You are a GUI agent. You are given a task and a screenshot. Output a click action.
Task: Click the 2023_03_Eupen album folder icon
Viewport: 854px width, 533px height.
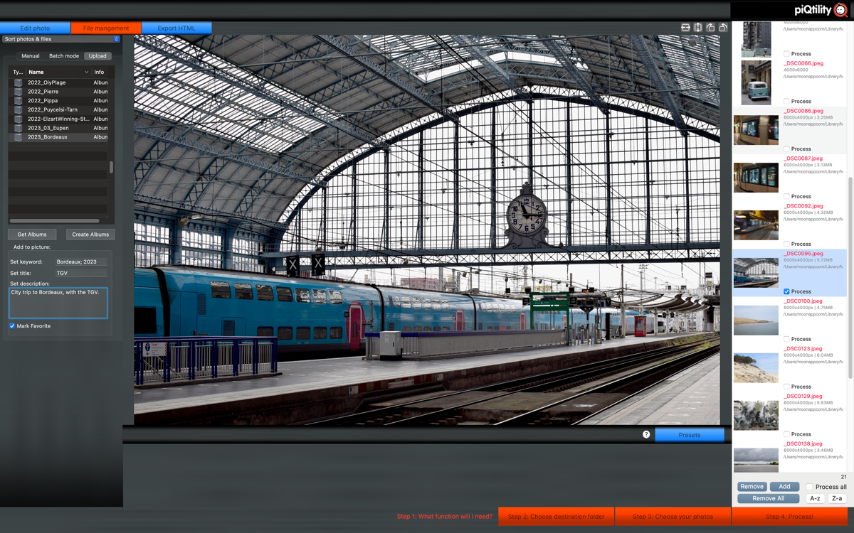coord(18,128)
